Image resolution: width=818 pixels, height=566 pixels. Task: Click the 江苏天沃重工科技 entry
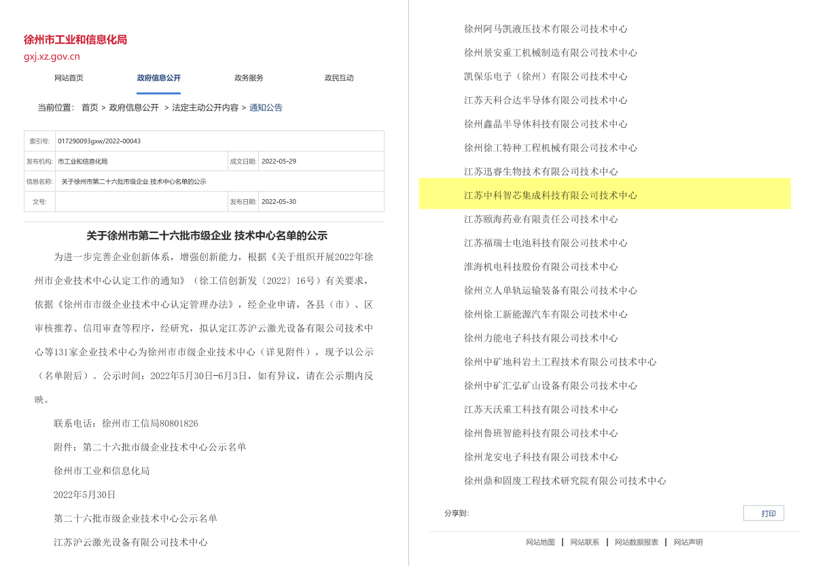pyautogui.click(x=541, y=409)
